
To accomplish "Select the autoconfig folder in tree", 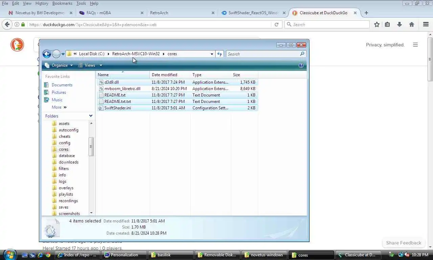I will 68,130.
